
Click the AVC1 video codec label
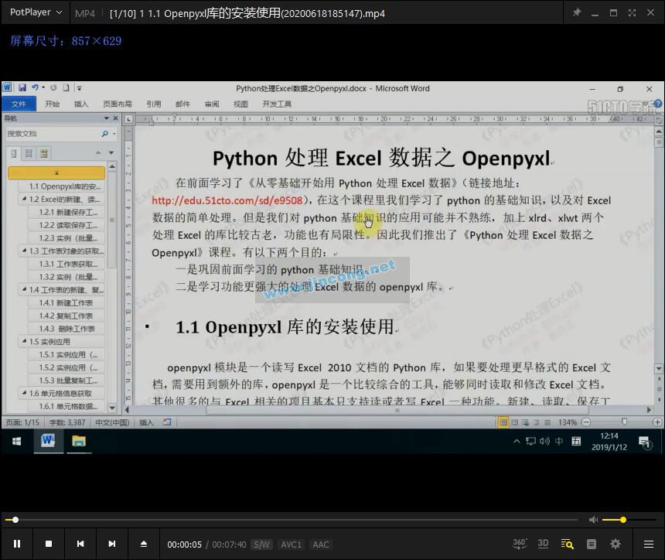coord(291,545)
